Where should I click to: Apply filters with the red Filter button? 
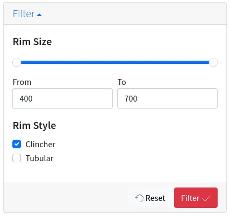click(x=196, y=198)
